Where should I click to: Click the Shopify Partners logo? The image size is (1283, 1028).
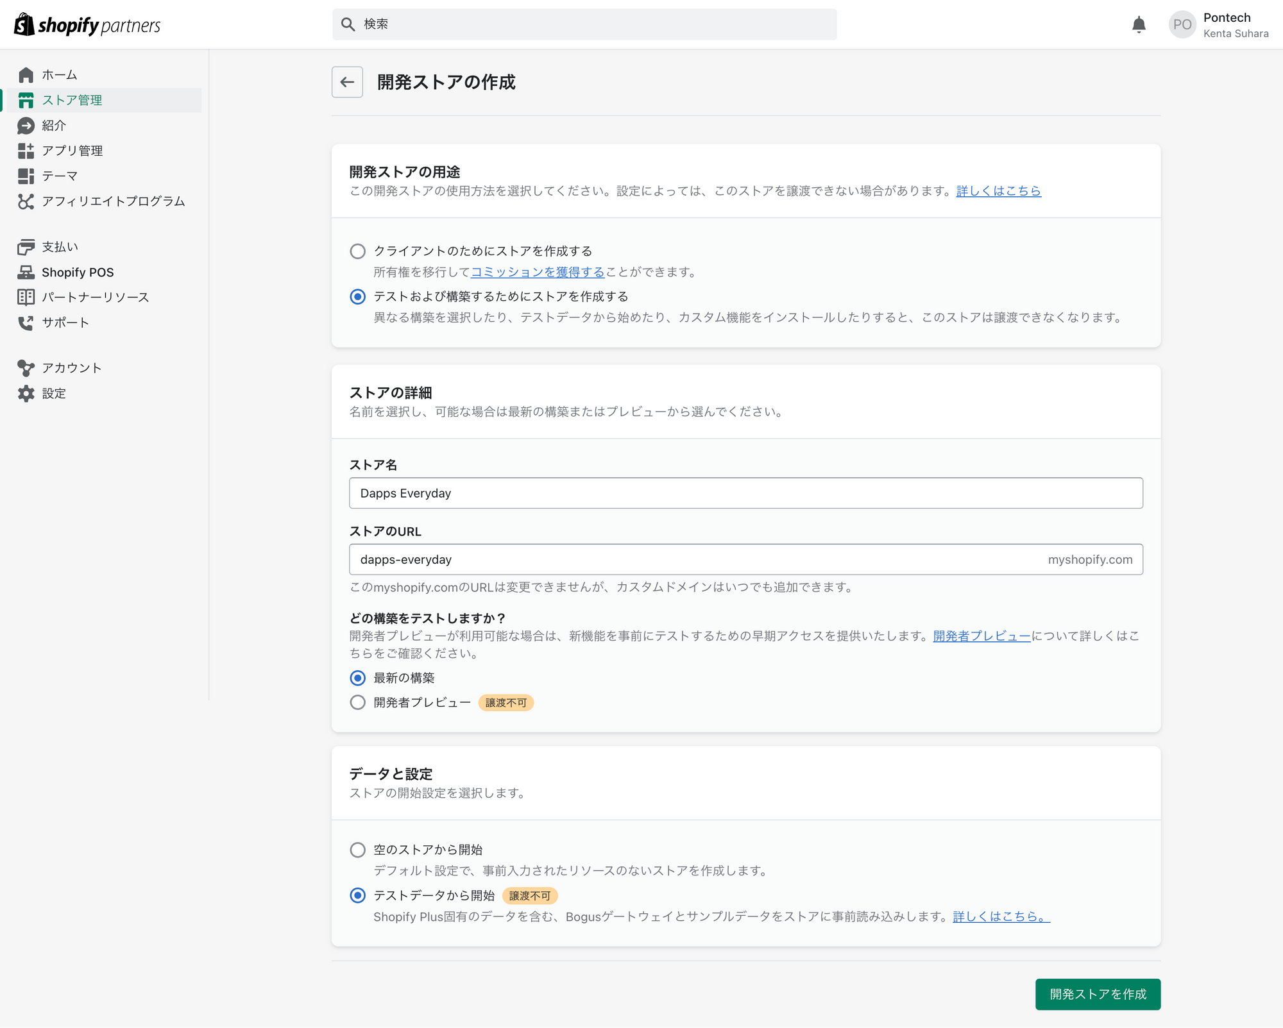point(87,25)
